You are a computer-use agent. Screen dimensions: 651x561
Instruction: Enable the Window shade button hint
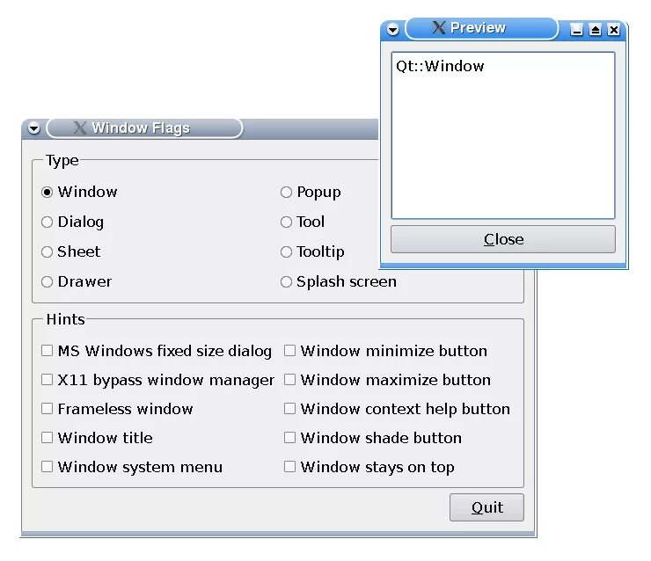tap(289, 438)
